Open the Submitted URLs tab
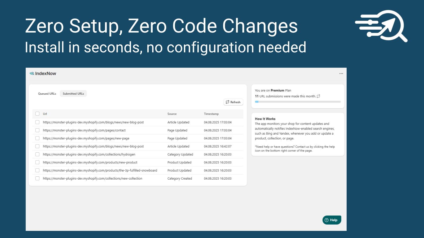Image resolution: width=424 pixels, height=238 pixels. [73, 93]
